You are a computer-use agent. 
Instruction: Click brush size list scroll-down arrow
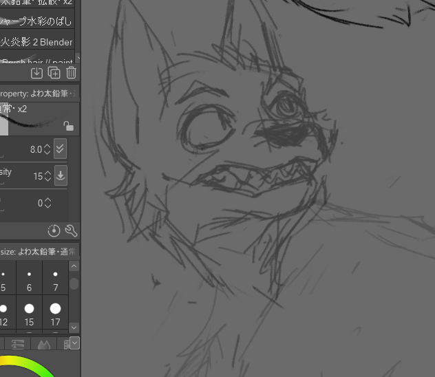tap(74, 327)
